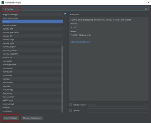Click the package list scrollbar

click(62, 79)
